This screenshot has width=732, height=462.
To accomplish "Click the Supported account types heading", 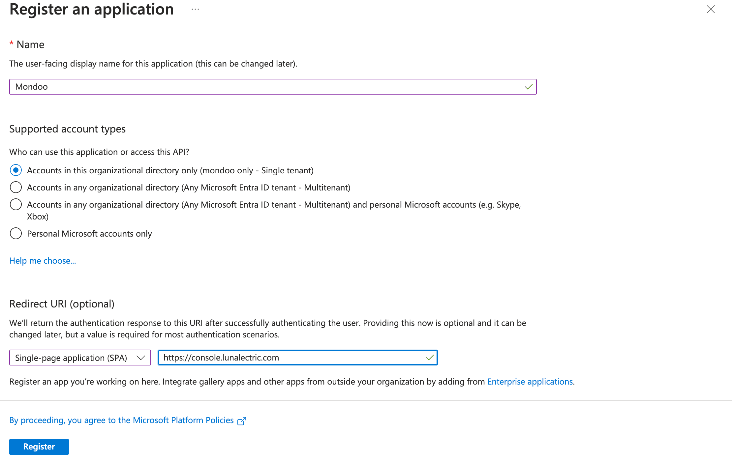I will coord(67,129).
